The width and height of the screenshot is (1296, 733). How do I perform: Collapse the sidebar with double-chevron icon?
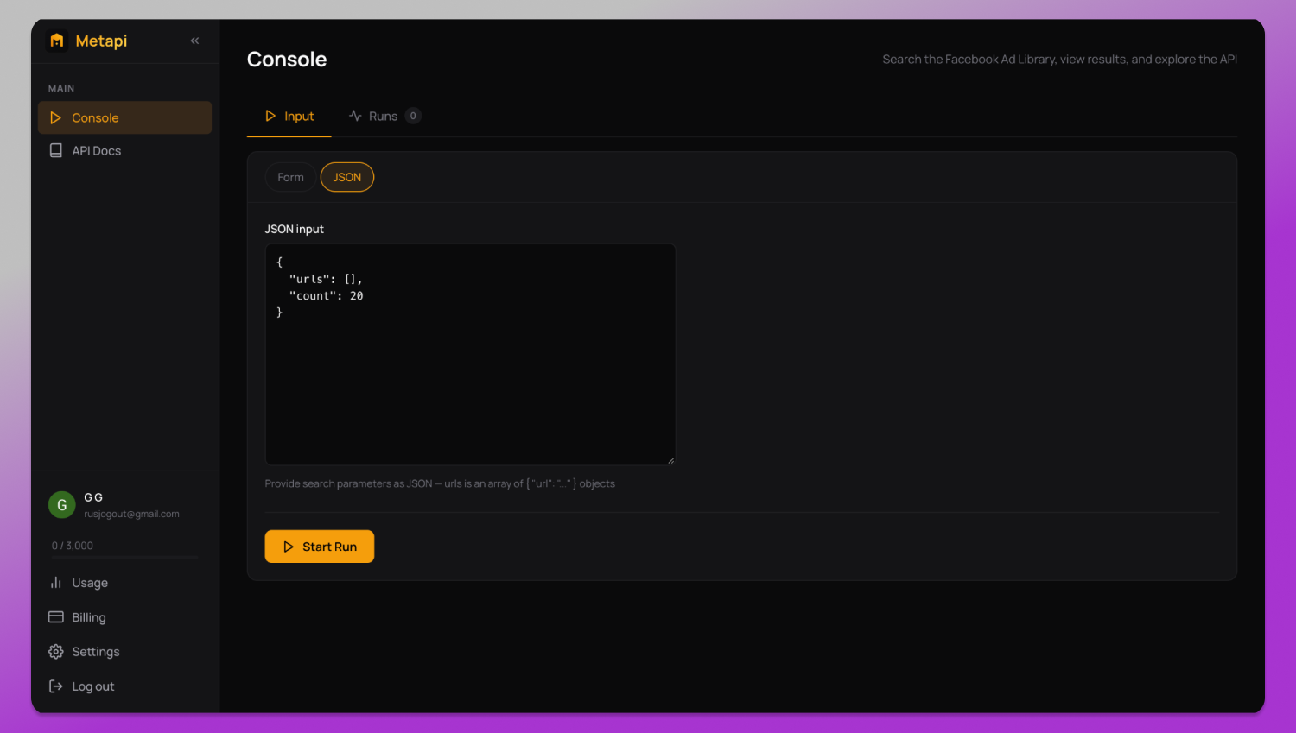[x=195, y=41]
